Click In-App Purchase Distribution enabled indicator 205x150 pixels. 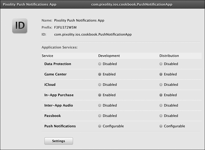click(161, 95)
